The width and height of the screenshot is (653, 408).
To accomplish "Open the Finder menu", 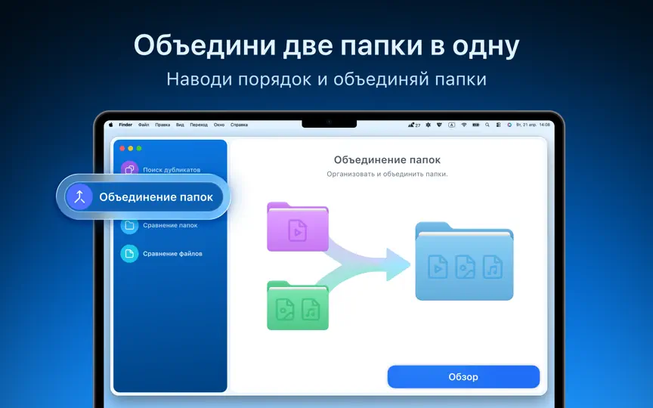I will pyautogui.click(x=125, y=125).
